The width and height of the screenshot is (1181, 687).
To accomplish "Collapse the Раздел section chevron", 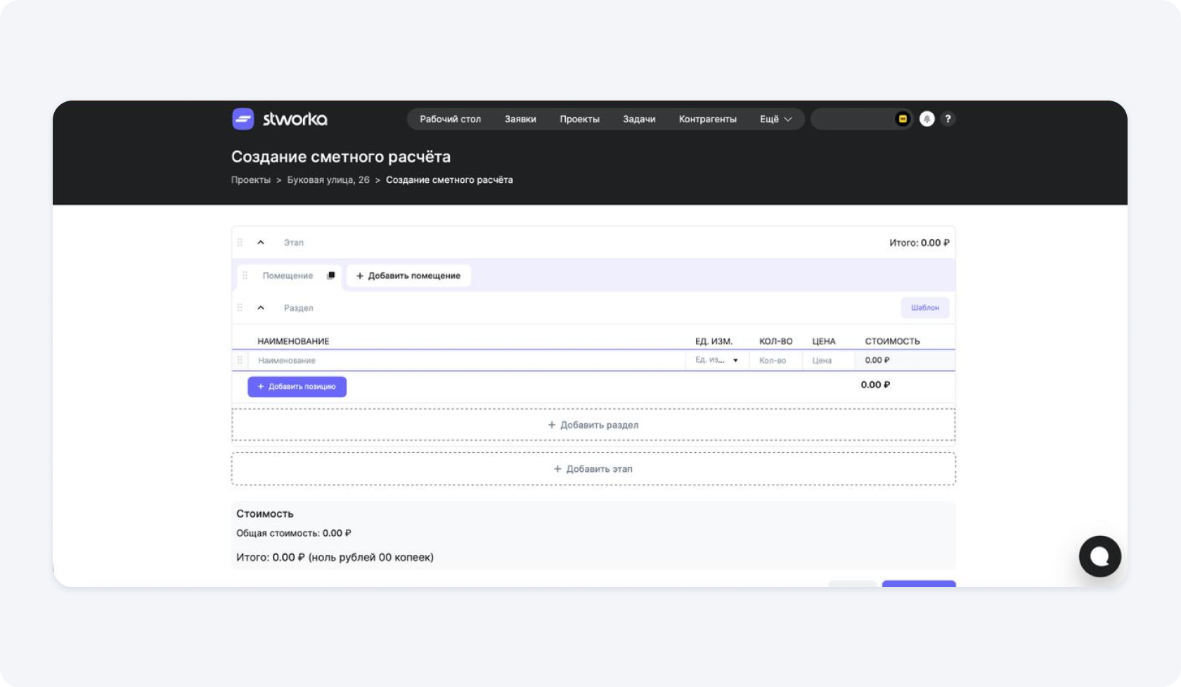I will 261,308.
